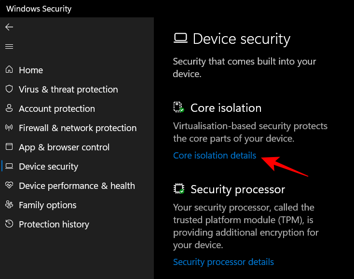Expand the hamburger navigation menu
354x279 pixels.
pyautogui.click(x=9, y=47)
